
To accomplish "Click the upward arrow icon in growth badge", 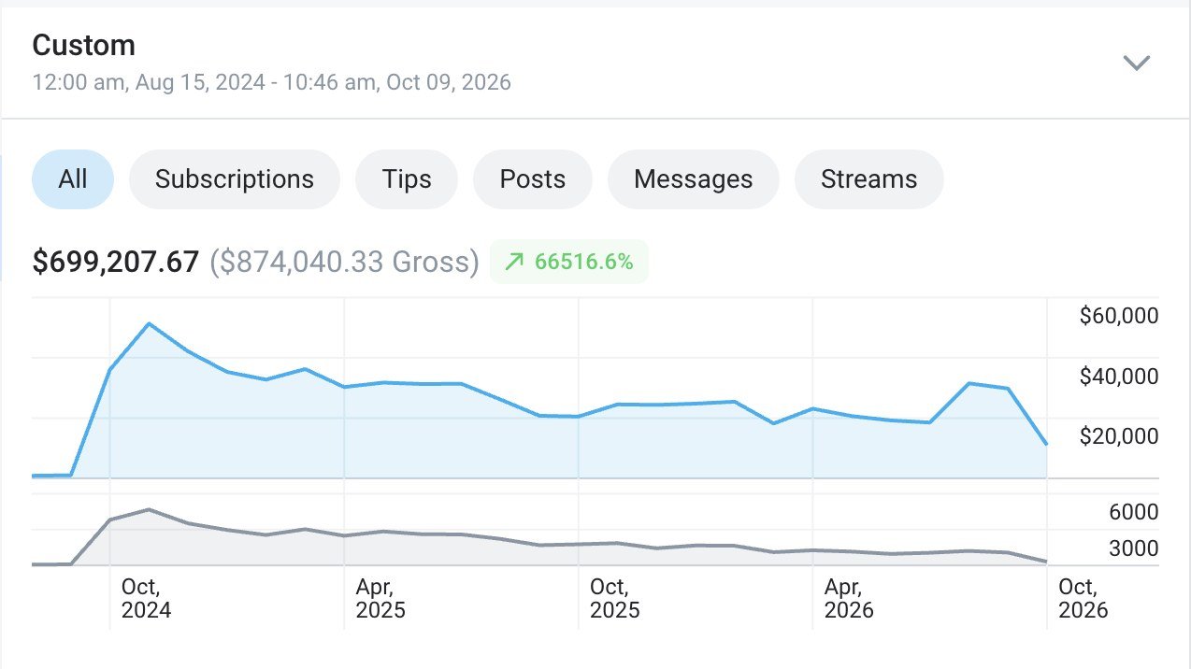I will coord(513,263).
